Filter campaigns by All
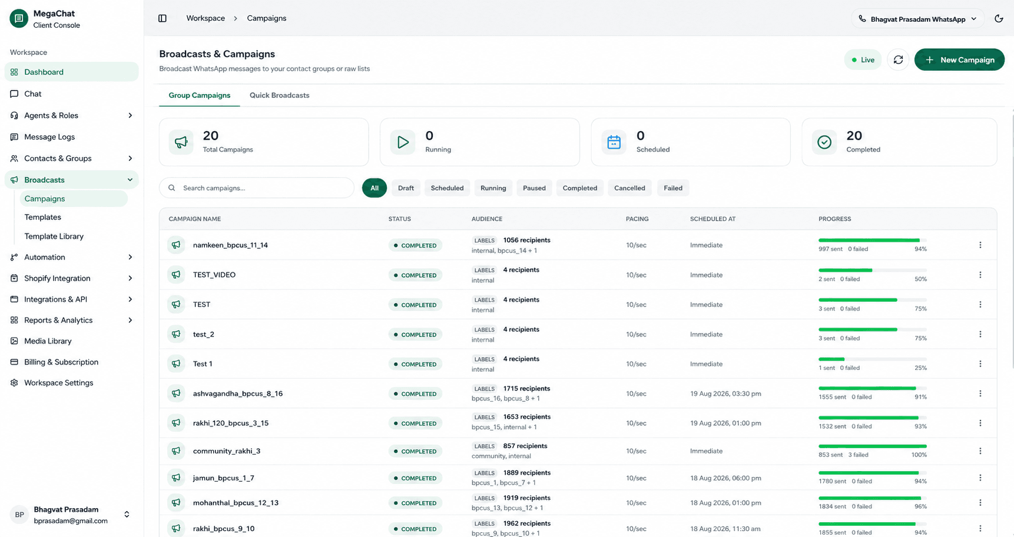Image resolution: width=1014 pixels, height=537 pixels. click(x=375, y=188)
